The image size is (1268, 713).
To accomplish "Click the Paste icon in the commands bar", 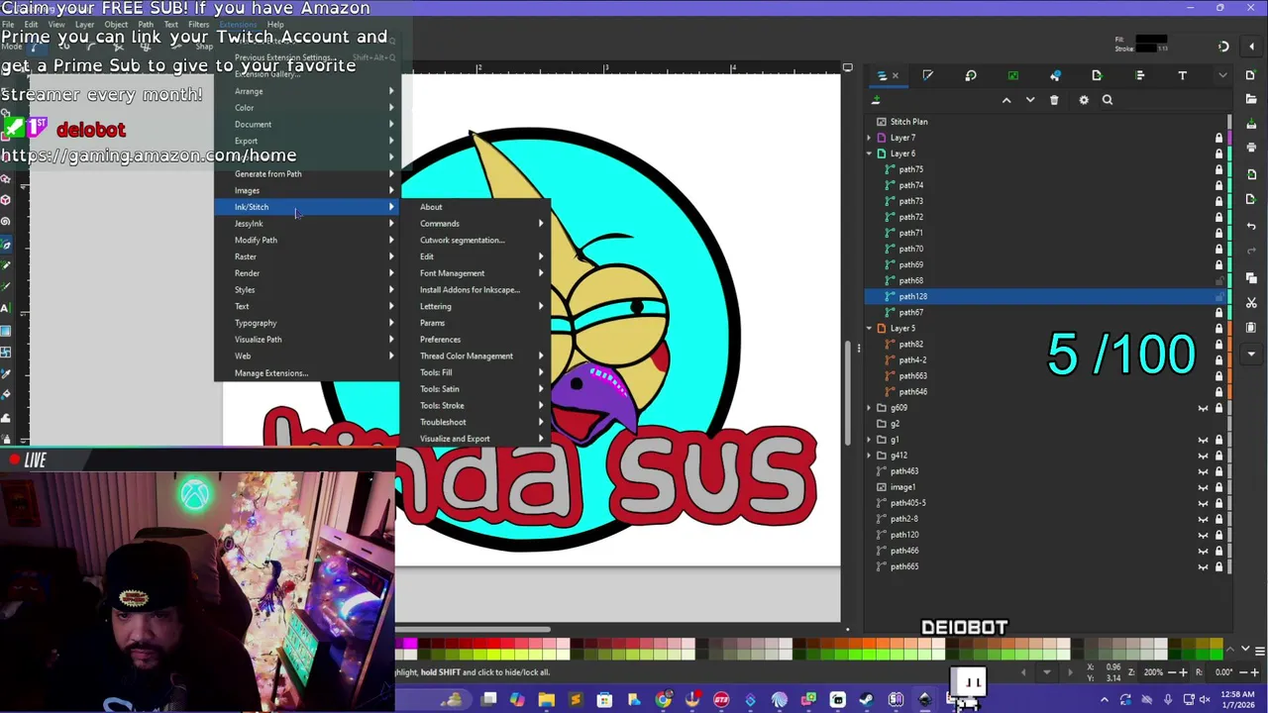I will [x=1251, y=327].
